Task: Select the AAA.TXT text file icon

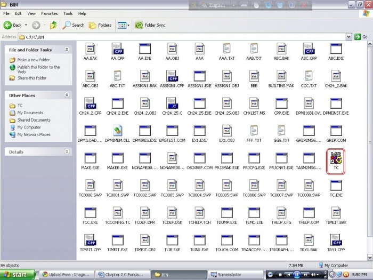Action: click(226, 49)
